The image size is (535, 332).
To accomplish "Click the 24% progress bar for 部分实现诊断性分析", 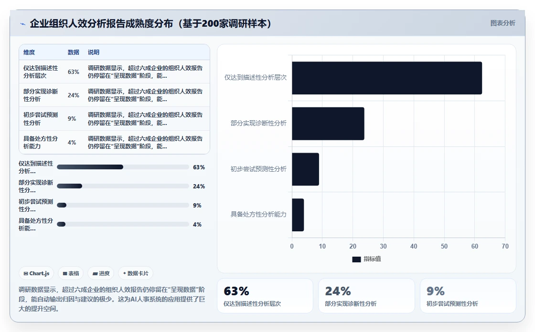I will click(x=123, y=186).
